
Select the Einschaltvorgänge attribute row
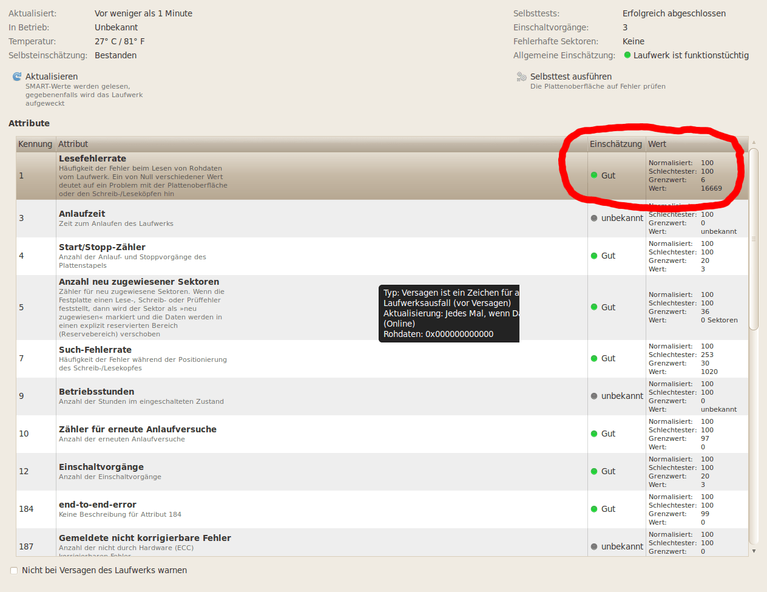[382, 472]
